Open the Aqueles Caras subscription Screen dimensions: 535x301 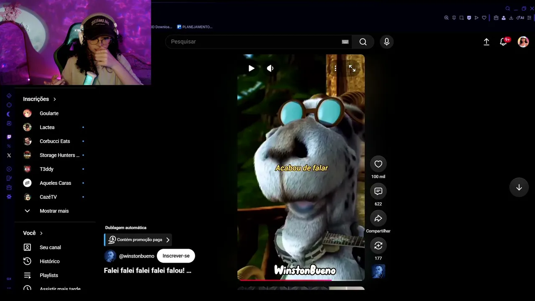pos(55,183)
